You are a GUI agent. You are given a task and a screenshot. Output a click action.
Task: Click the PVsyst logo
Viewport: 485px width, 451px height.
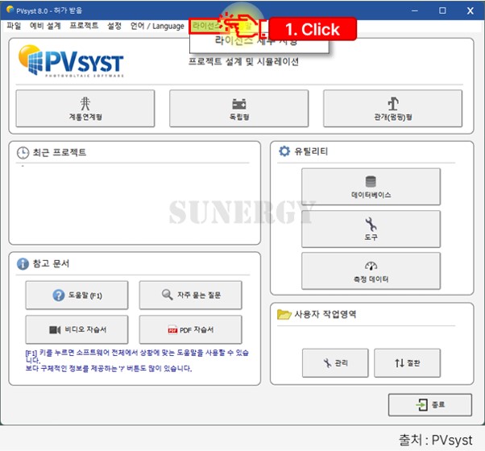(71, 61)
